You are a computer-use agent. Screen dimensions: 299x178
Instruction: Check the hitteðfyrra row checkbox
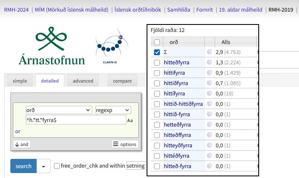coord(157,63)
